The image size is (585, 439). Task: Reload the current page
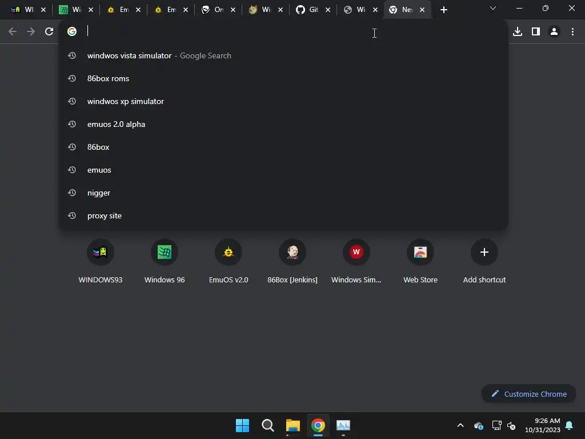(49, 32)
